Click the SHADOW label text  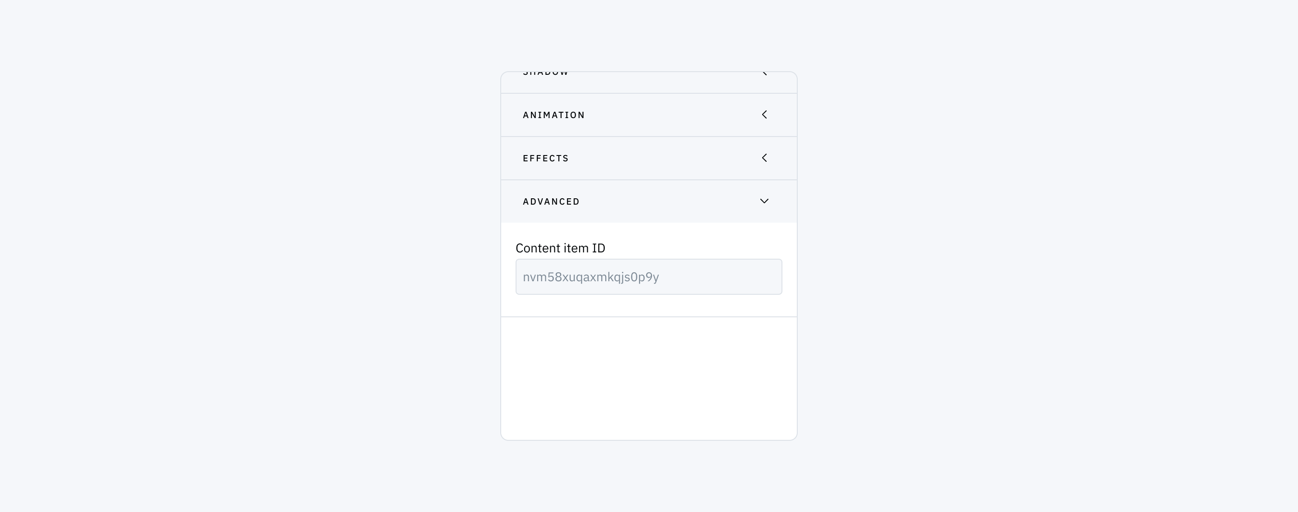[x=546, y=73]
